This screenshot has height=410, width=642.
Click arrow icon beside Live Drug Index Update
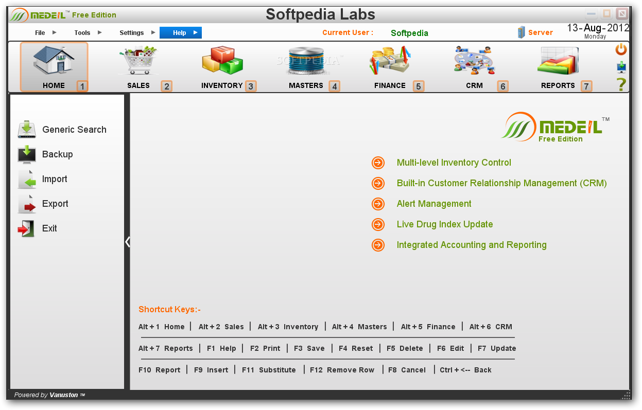[378, 224]
